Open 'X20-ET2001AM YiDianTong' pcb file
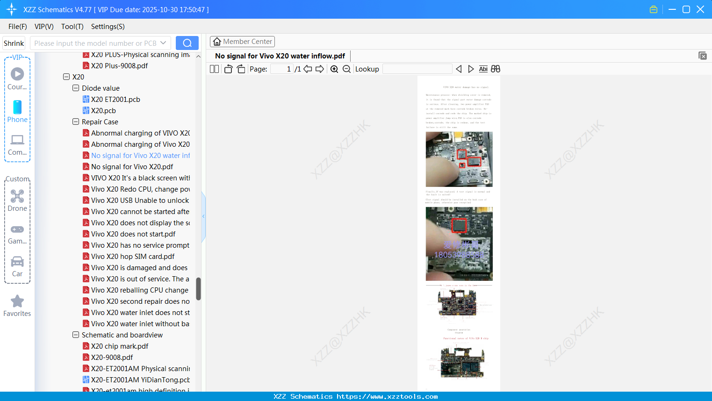Viewport: 712px width, 401px height. point(140,380)
